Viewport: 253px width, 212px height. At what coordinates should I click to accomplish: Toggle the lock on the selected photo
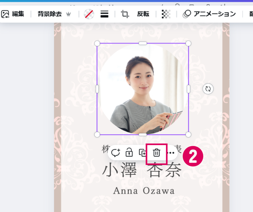tap(129, 153)
